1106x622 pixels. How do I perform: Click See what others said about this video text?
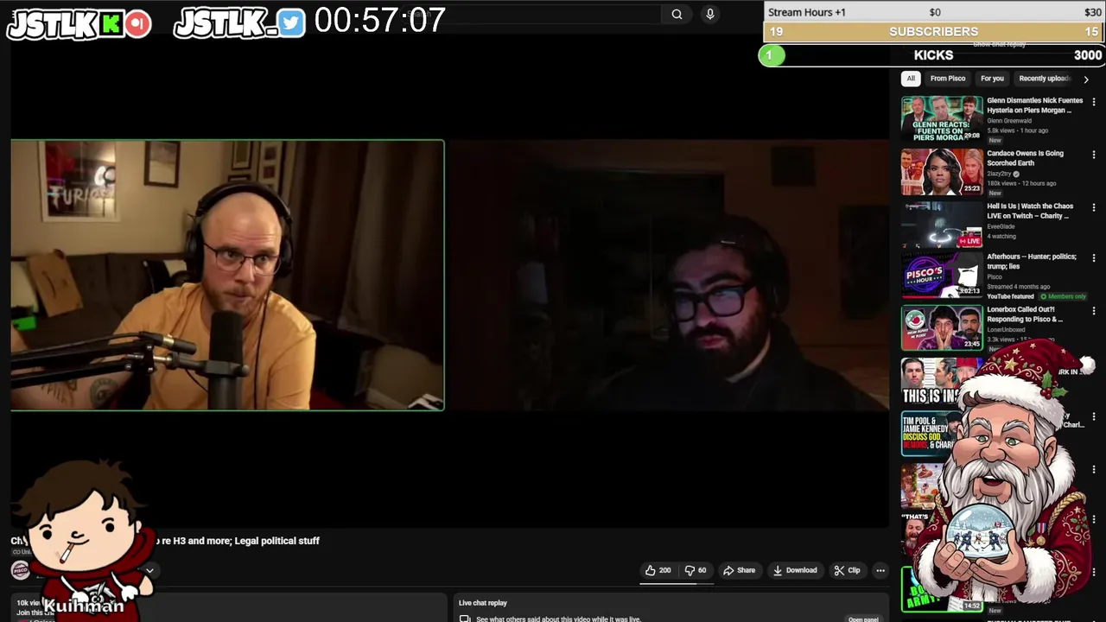click(558, 619)
